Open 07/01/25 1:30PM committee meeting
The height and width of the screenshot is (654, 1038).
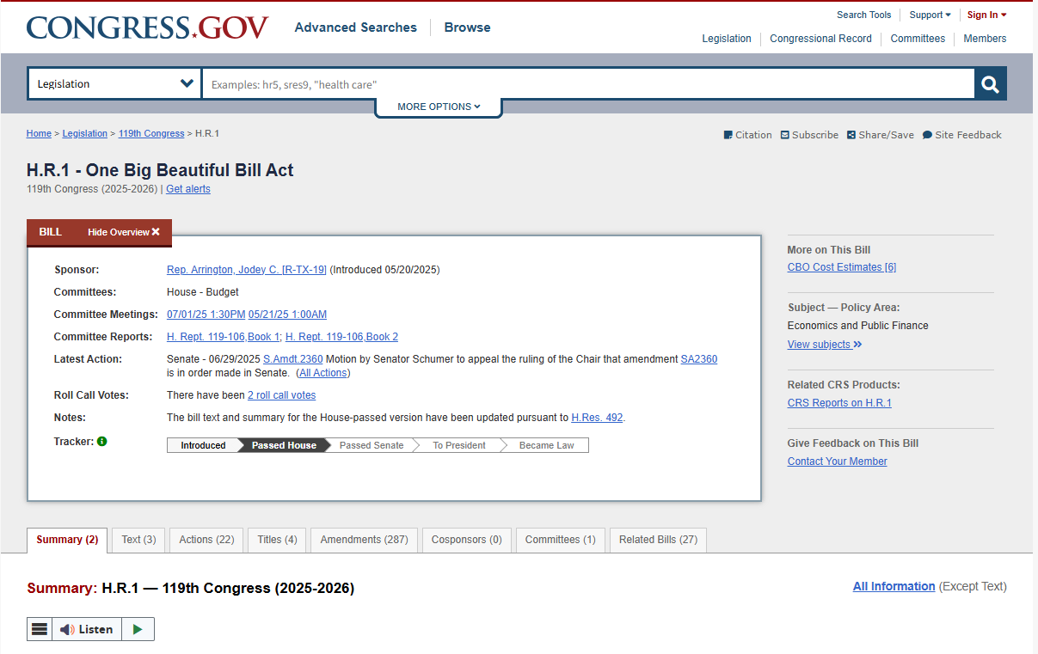206,315
